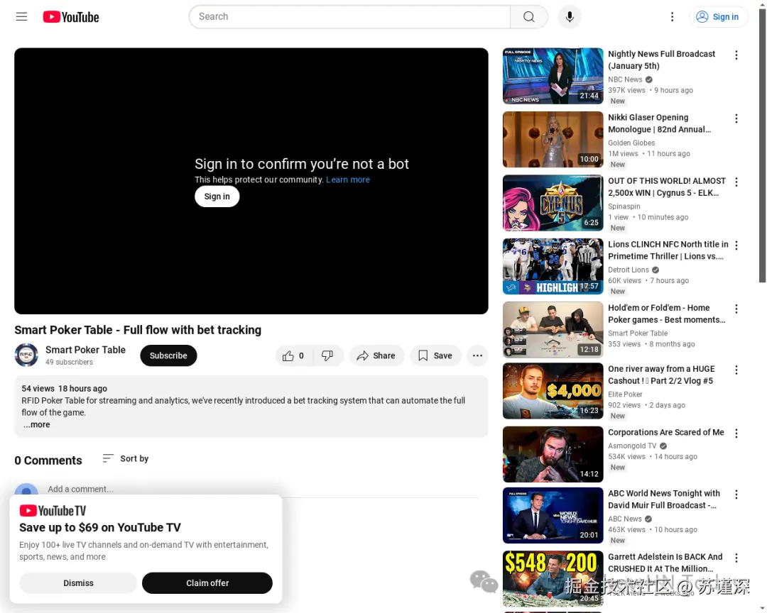
Task: Open options menu for Nightly News video
Action: click(x=736, y=55)
